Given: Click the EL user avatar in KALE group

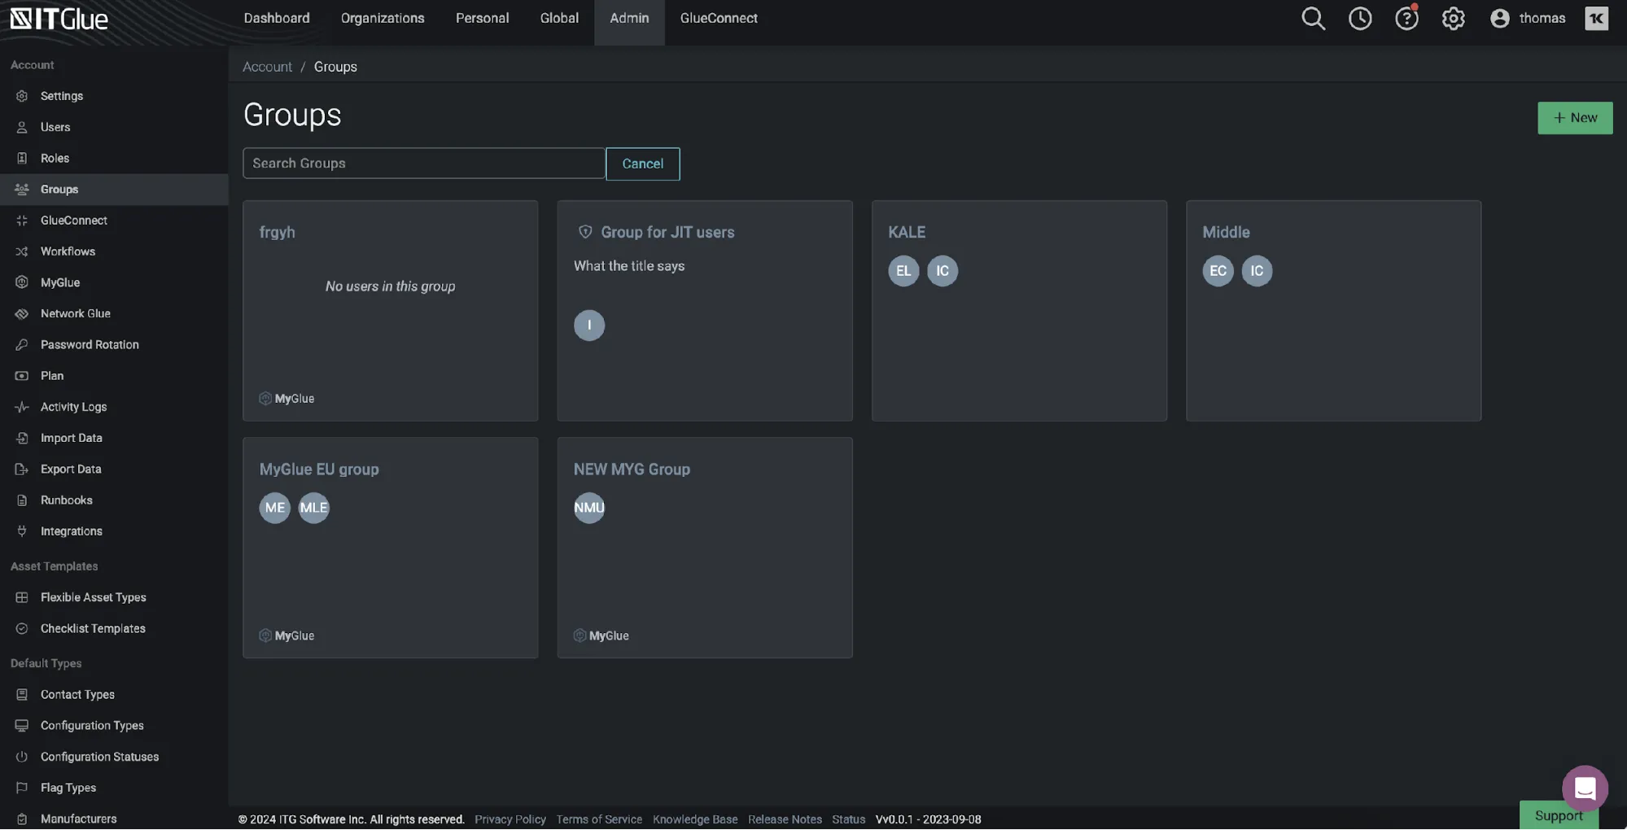Looking at the screenshot, I should (x=903, y=271).
